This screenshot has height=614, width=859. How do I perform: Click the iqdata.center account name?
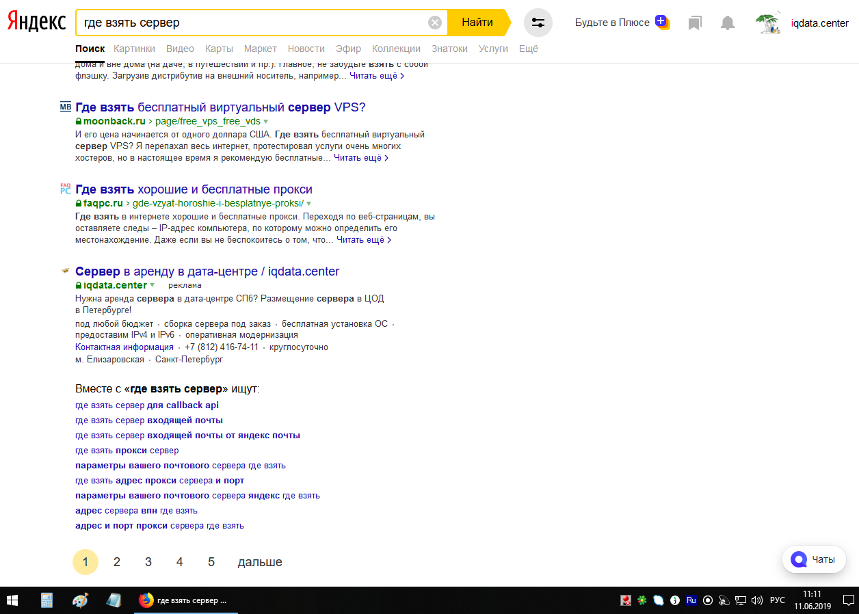819,23
